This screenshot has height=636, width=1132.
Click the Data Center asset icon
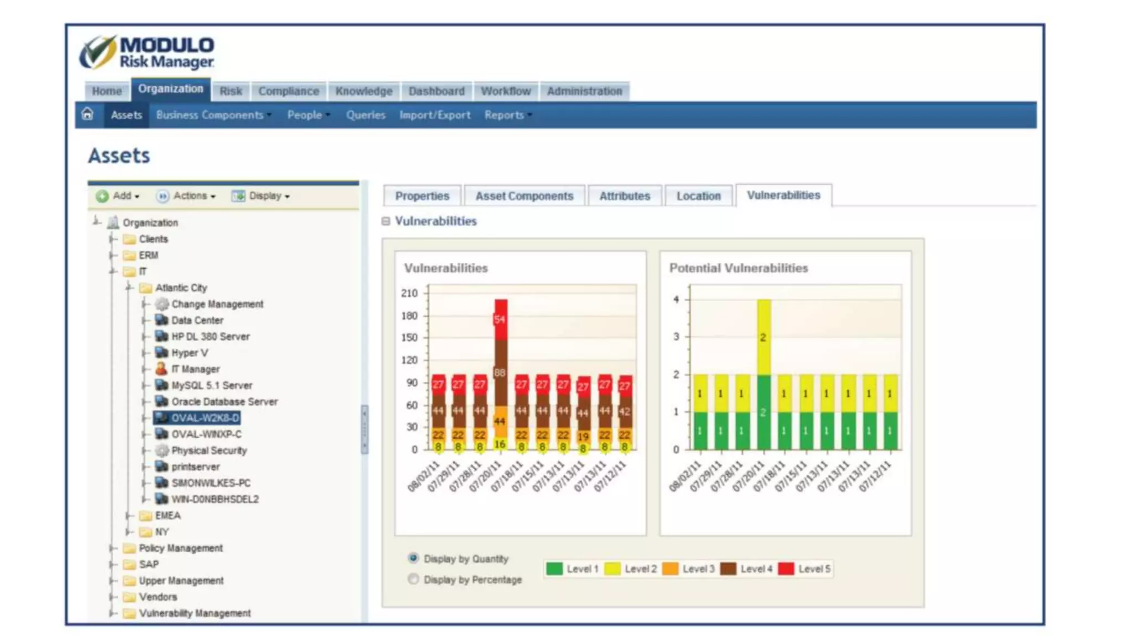pos(161,320)
